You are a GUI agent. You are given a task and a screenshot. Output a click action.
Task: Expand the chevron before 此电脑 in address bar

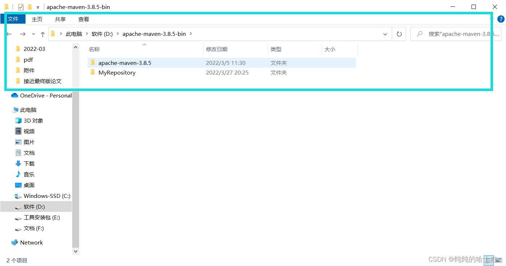pos(61,34)
